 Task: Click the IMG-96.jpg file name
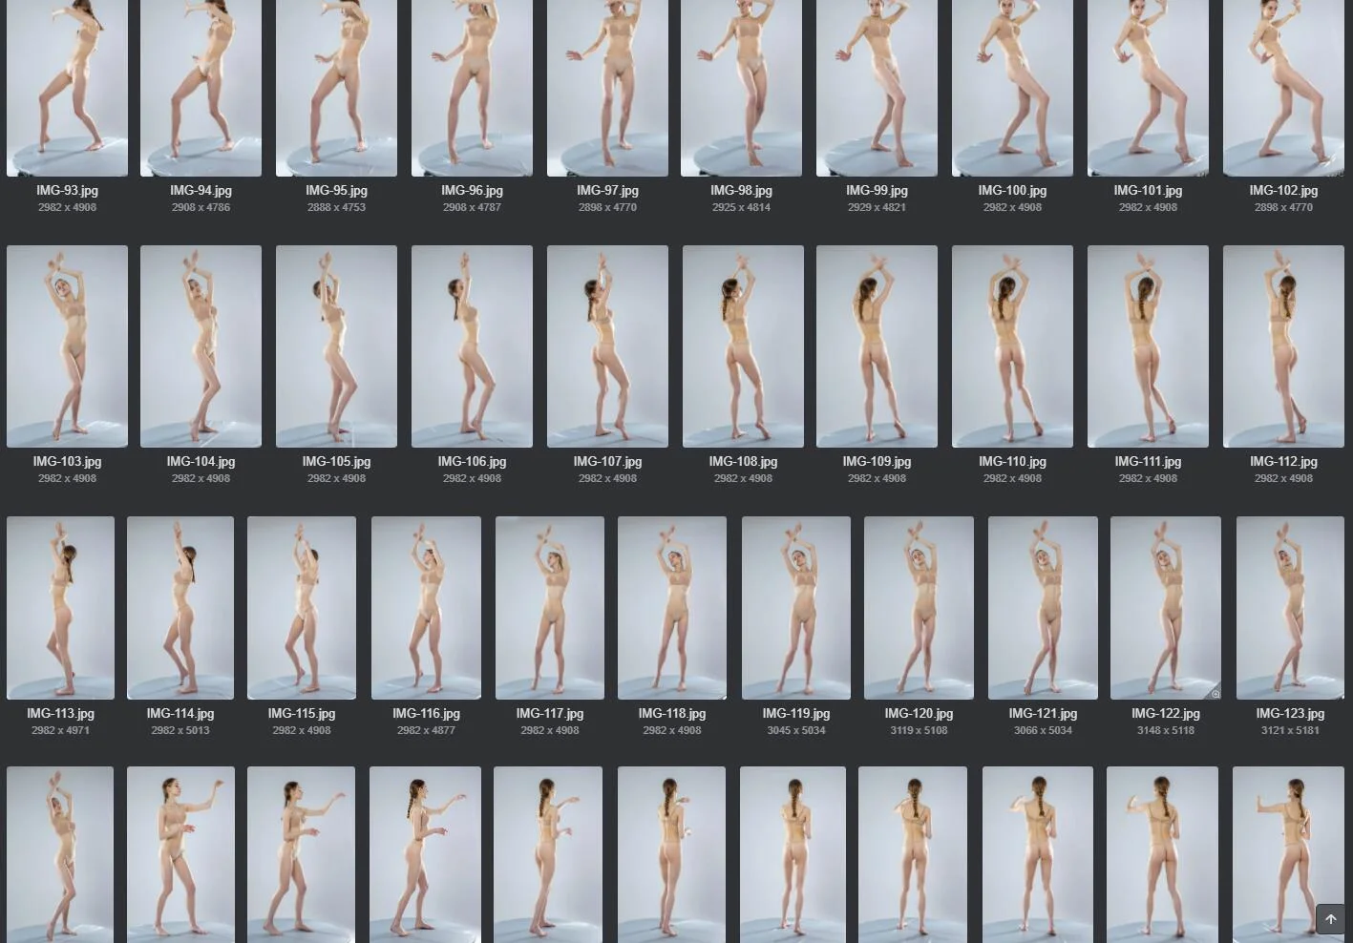[x=472, y=191]
